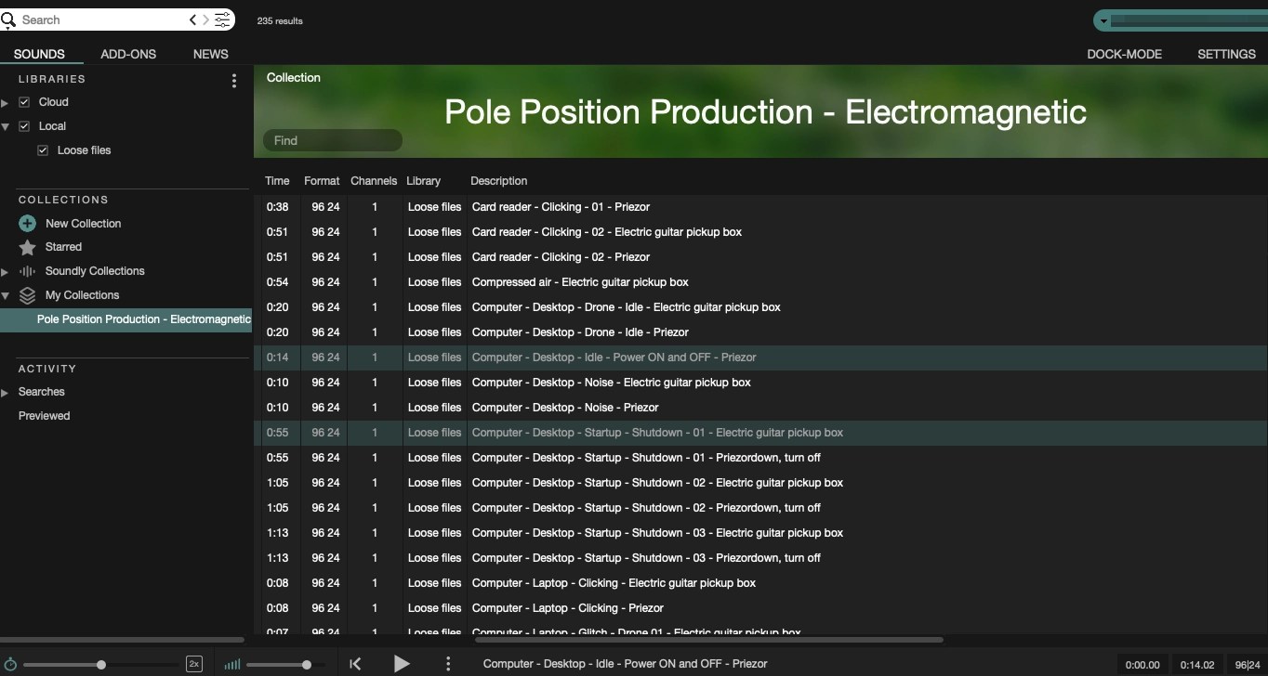Click the volume meter icon in playback bar
The image size is (1268, 676).
231,664
